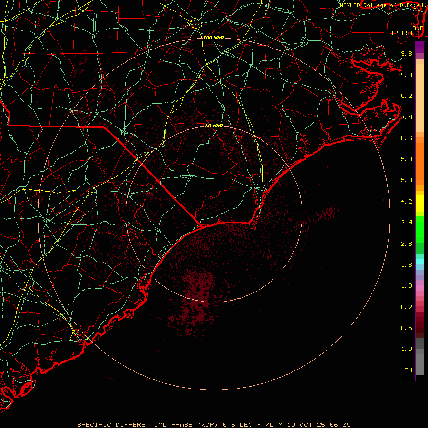Image resolution: width=428 pixels, height=428 pixels.
Task: Click the "0.5 DEG" elevation angle text
Action: [x=237, y=425]
